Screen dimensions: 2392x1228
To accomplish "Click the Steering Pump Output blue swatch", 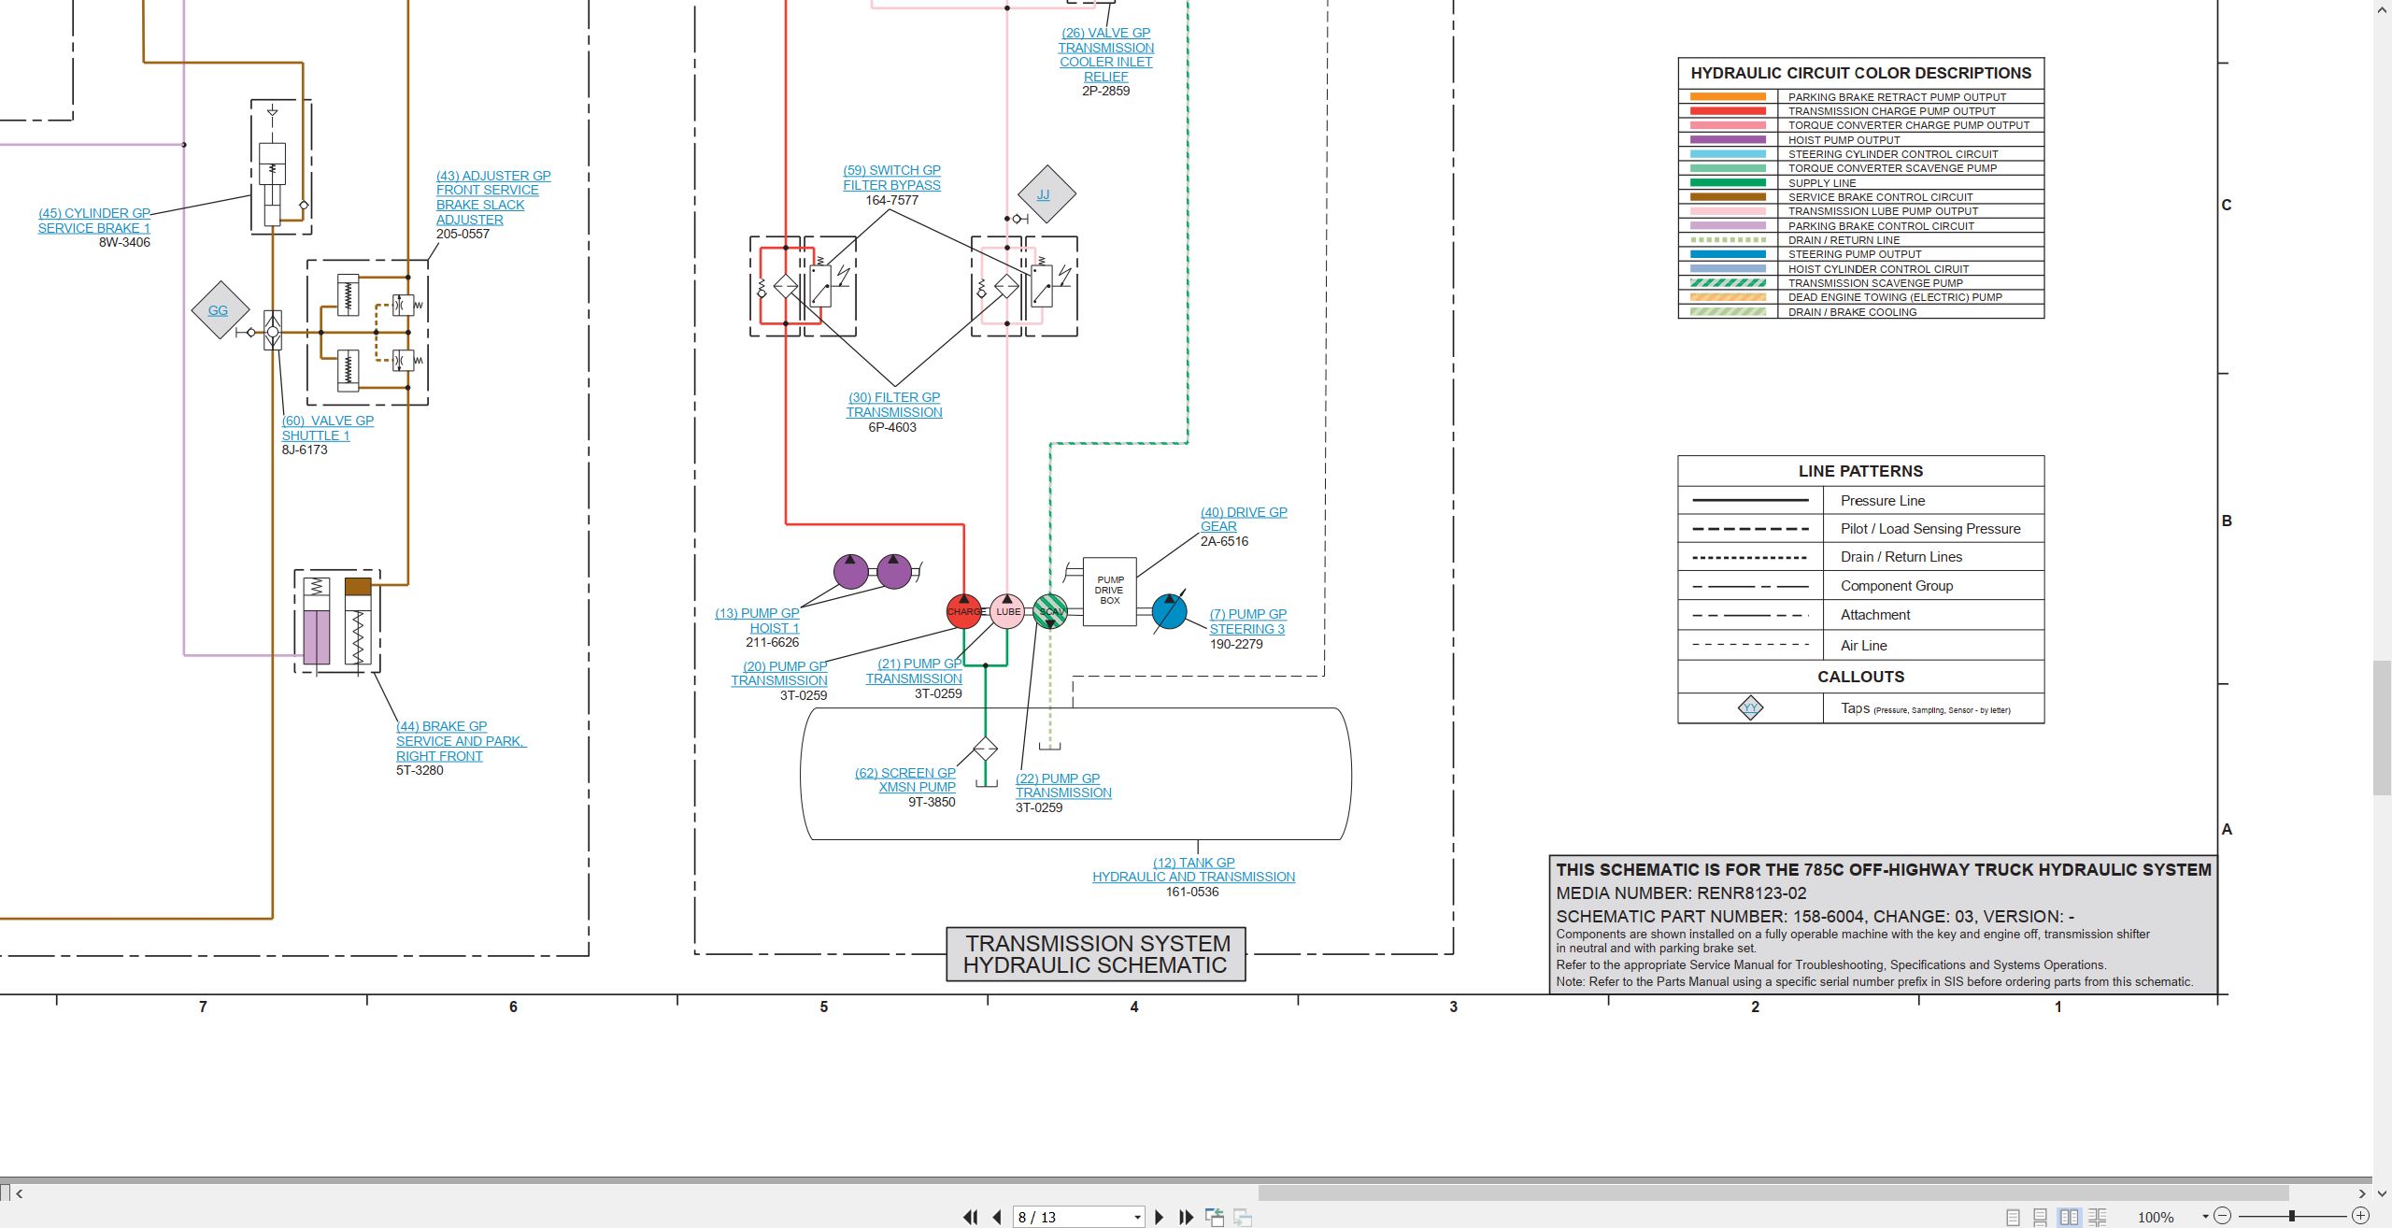I will (1728, 254).
